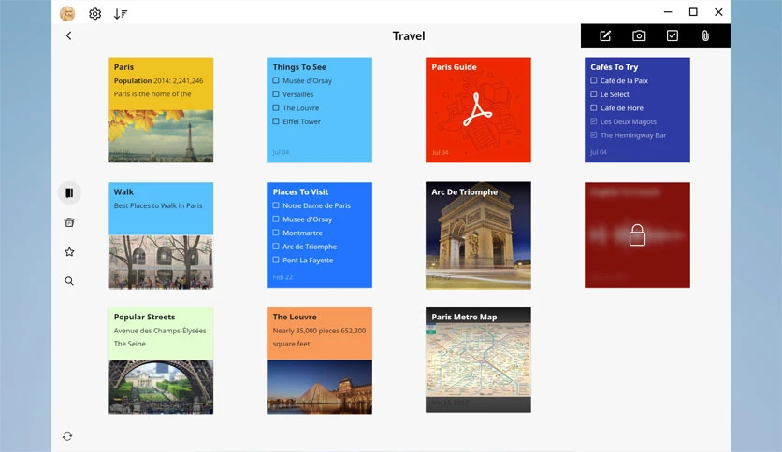This screenshot has height=452, width=782.
Task: Open search with magnifier icon
Action: pyautogui.click(x=69, y=281)
